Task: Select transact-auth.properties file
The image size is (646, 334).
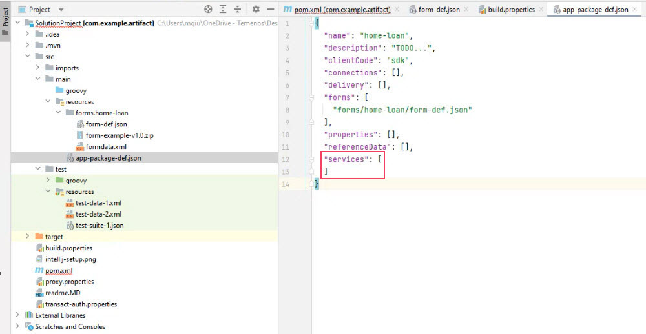Action: pos(81,304)
